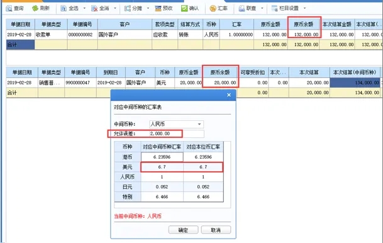Click the 可享受折扣 column header
Image resolution: width=383 pixels, height=243 pixels.
(x=253, y=72)
